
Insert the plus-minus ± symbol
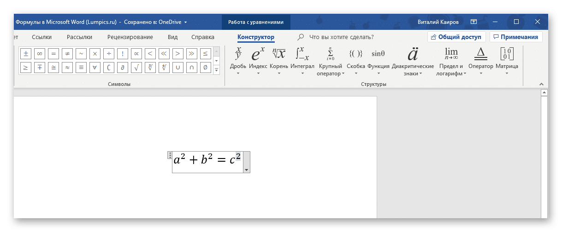click(26, 53)
